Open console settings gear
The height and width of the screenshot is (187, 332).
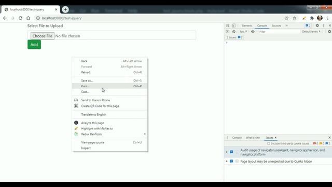point(329,32)
